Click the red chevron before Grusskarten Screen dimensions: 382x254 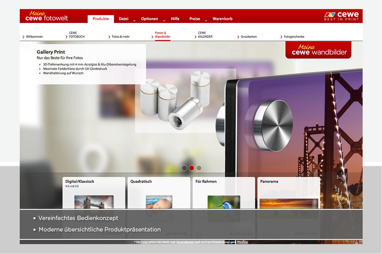tap(238, 37)
